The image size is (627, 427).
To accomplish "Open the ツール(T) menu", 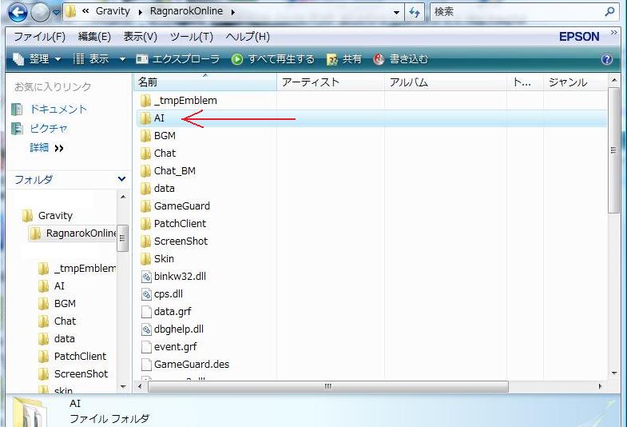I will tap(192, 37).
